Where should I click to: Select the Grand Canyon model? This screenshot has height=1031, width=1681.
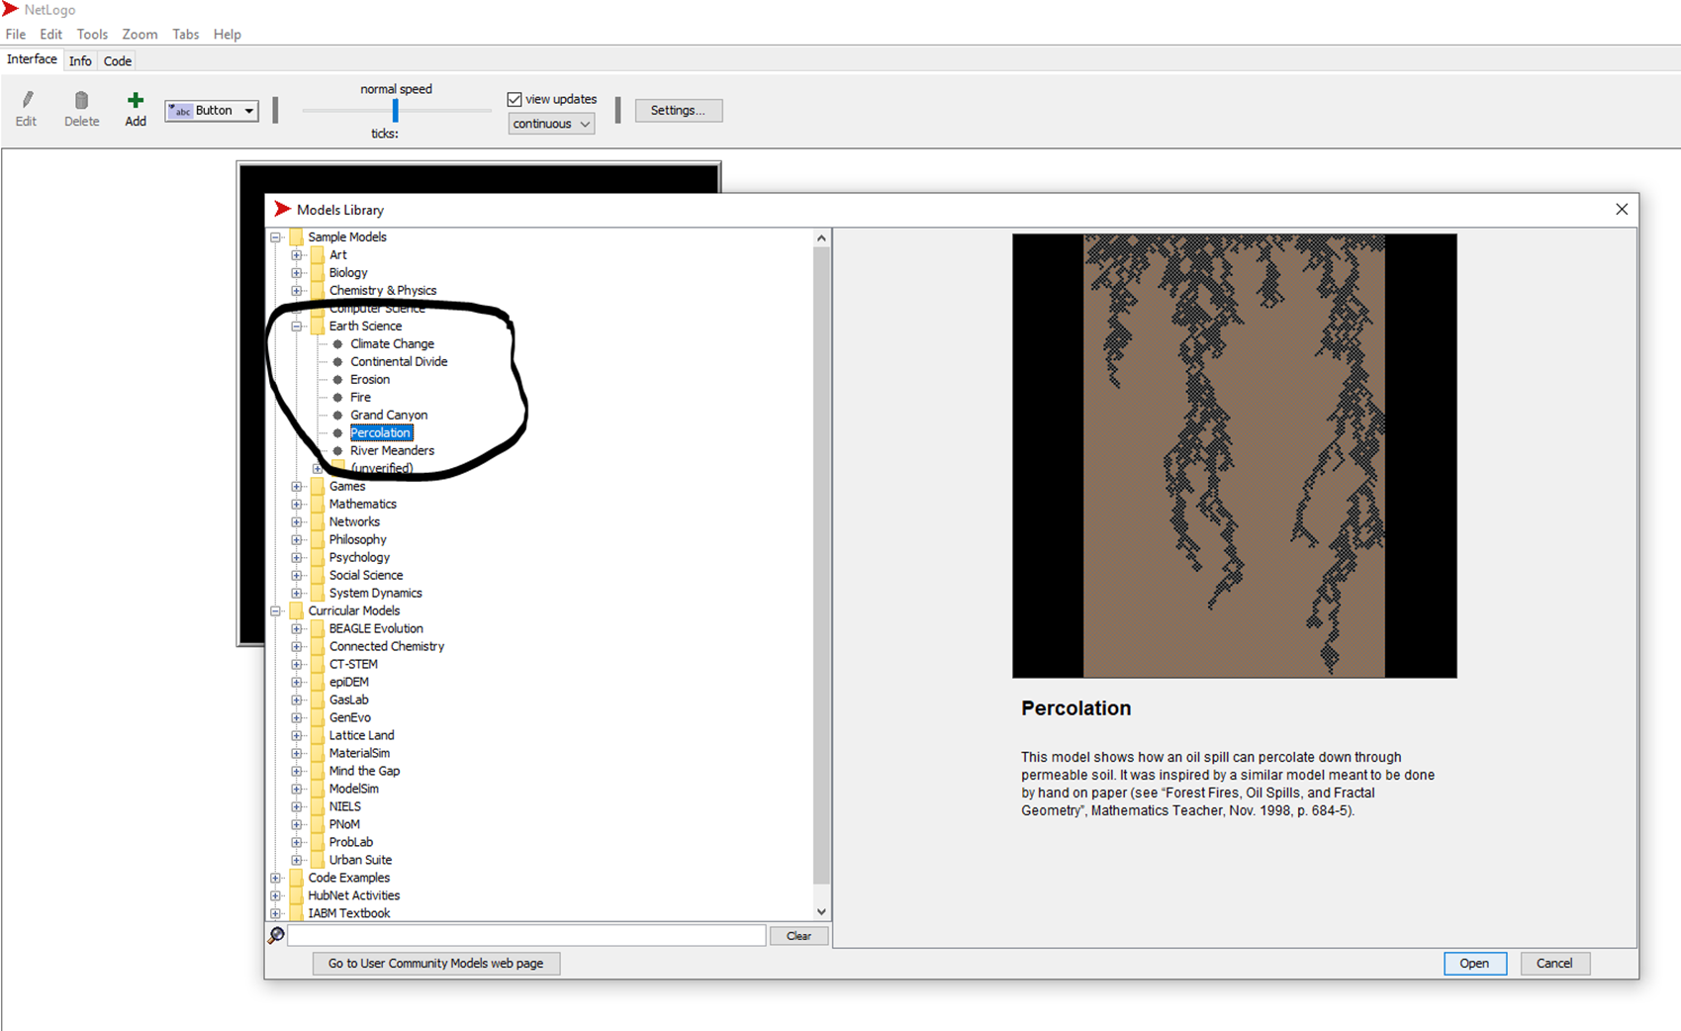389,416
